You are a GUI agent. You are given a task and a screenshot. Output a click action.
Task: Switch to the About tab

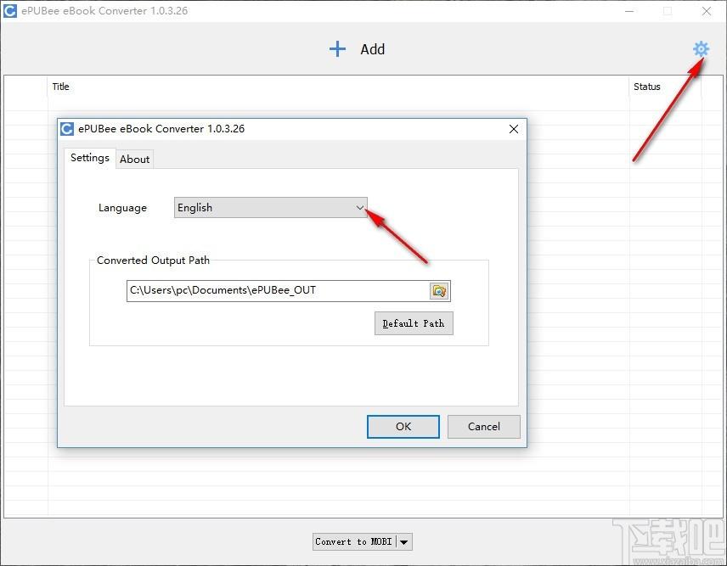(x=134, y=159)
